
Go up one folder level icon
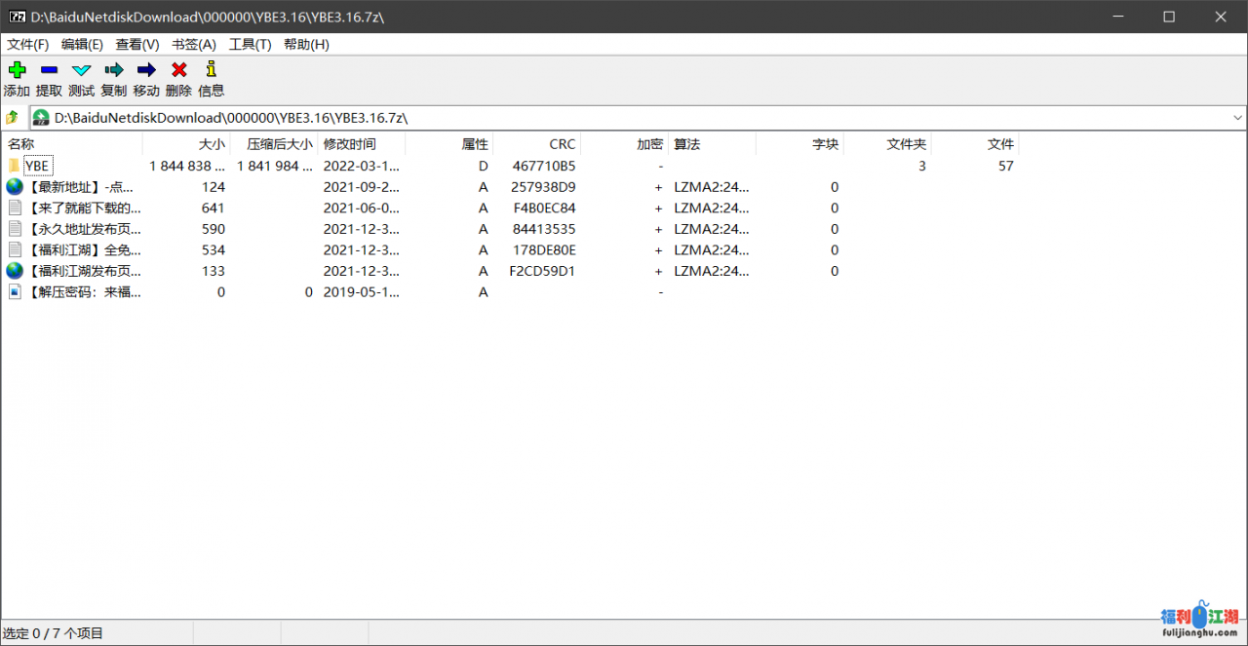click(12, 118)
